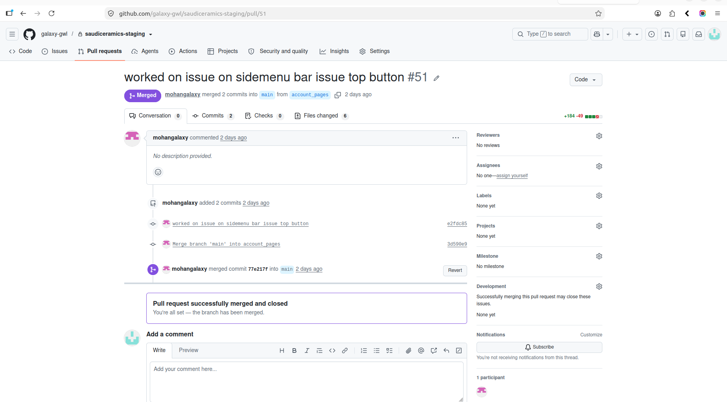
Task: Open the create new plus dropdown
Action: click(632, 34)
